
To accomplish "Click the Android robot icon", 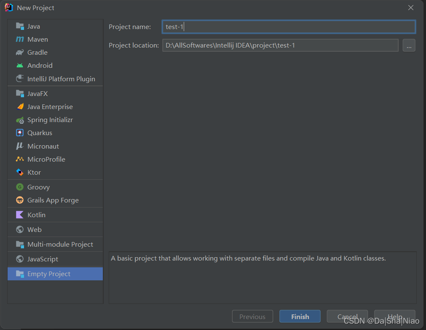I will [20, 65].
